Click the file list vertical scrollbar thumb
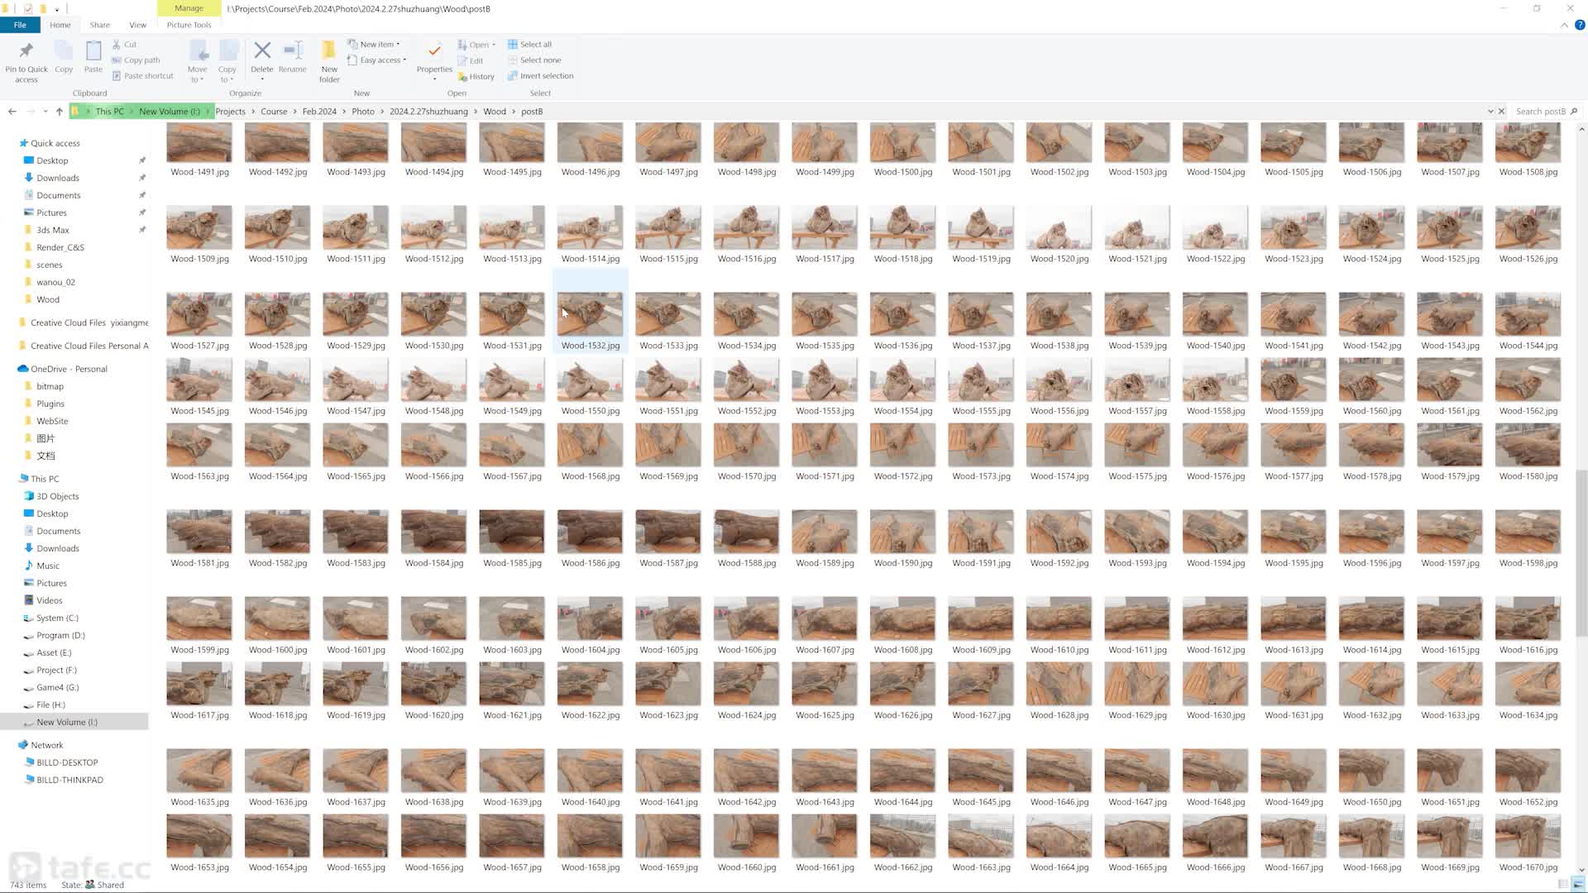Image resolution: width=1588 pixels, height=893 pixels. (x=1581, y=552)
